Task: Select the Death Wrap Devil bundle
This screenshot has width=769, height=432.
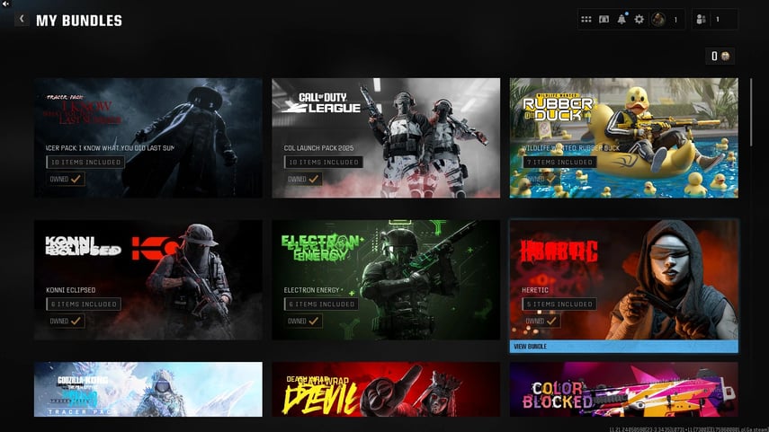Action: 386,389
